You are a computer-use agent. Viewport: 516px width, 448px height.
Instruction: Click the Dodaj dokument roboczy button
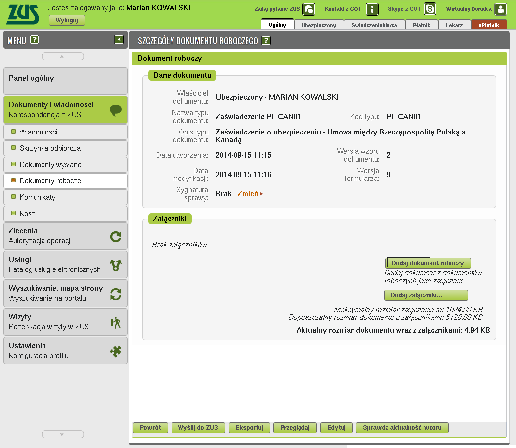428,263
